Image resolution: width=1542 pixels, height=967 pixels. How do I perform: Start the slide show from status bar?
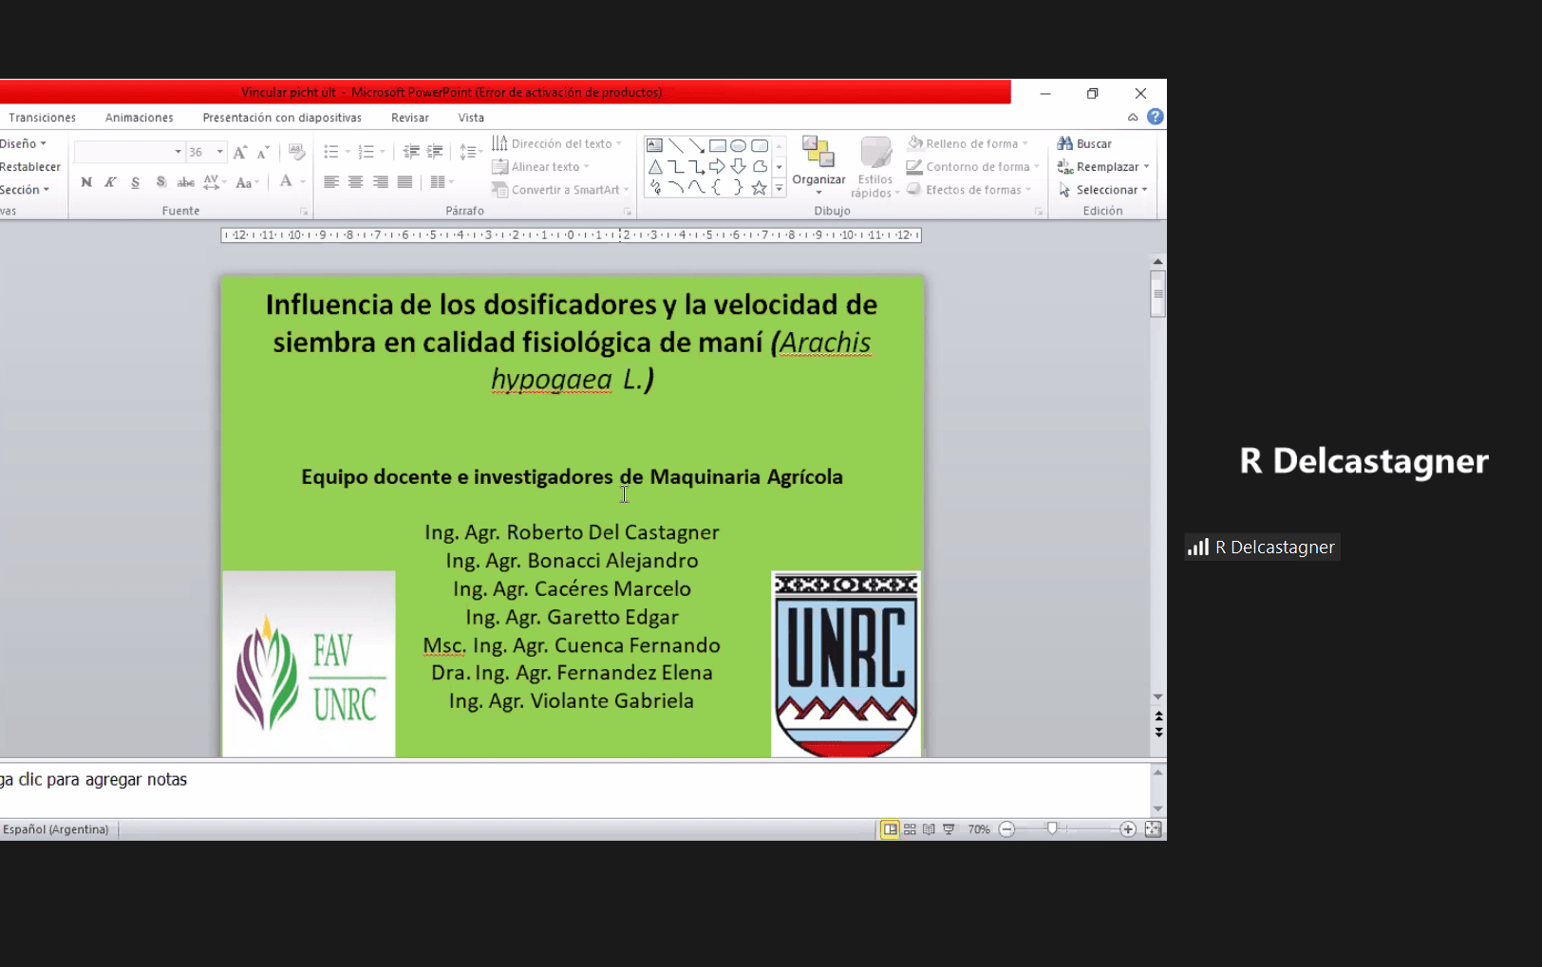pos(949,829)
